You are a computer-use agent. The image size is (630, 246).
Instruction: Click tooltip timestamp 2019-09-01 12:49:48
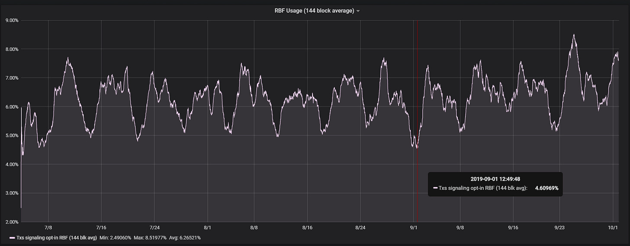495,179
